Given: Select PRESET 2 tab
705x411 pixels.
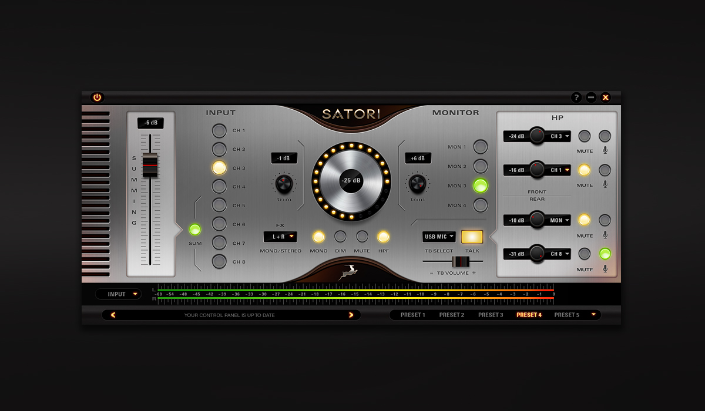Looking at the screenshot, I should [452, 315].
